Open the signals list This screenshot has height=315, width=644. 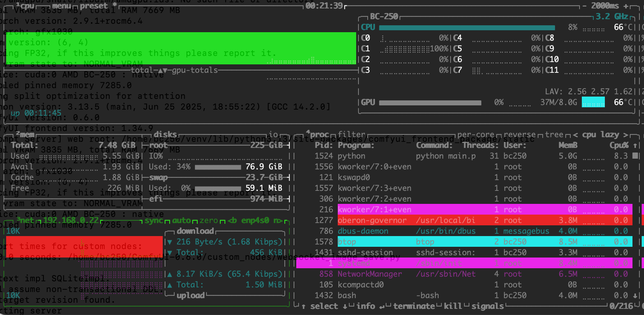point(487,306)
